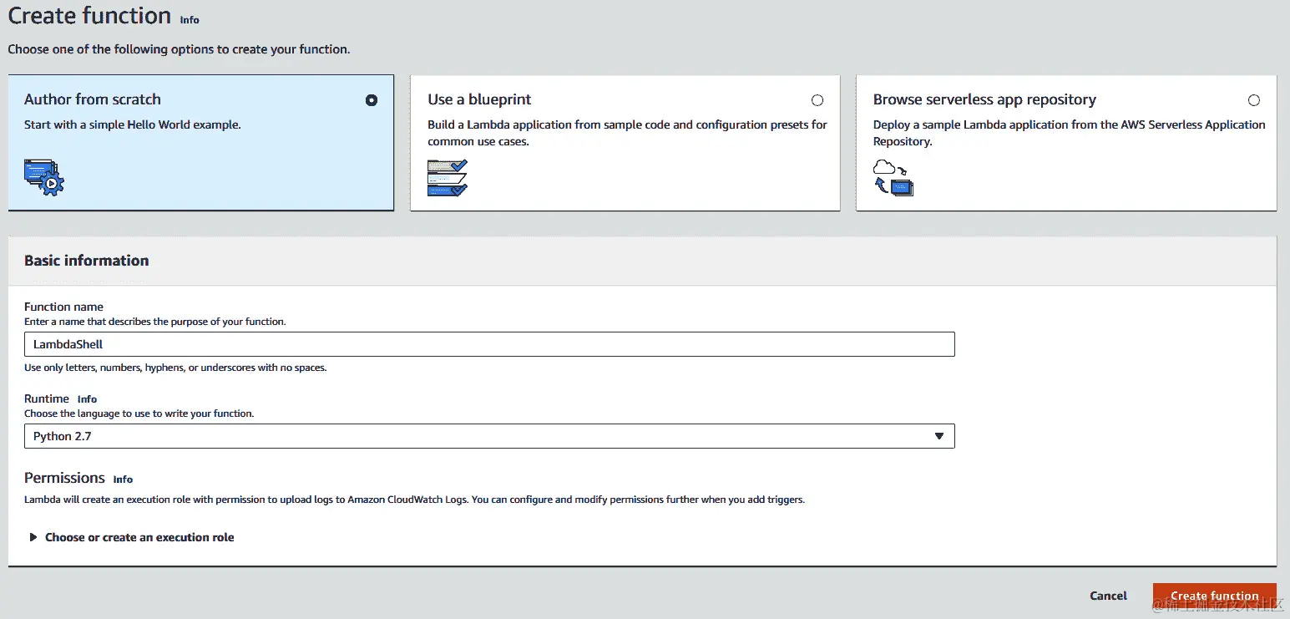Open Info link next to Create function

tap(190, 19)
